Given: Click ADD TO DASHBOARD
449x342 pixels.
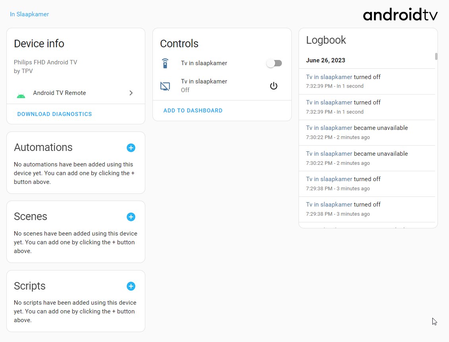Looking at the screenshot, I should 193,110.
